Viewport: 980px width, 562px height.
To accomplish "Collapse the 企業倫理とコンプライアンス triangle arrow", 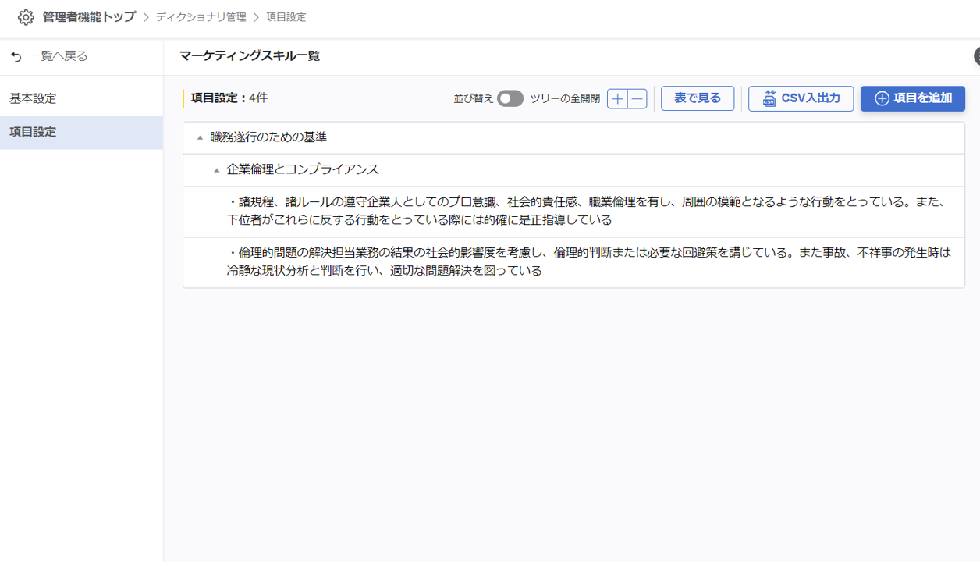I will pos(217,170).
